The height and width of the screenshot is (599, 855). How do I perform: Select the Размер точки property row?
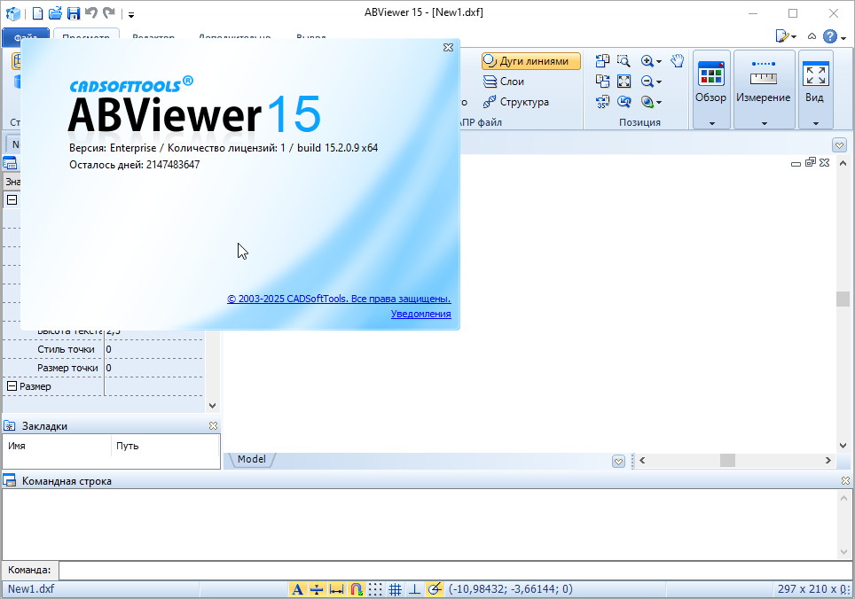(103, 368)
